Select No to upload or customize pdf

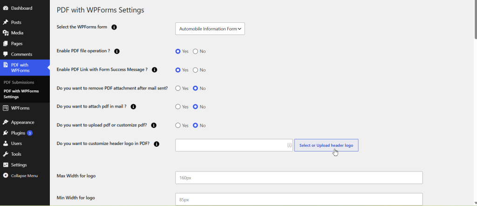(x=196, y=125)
